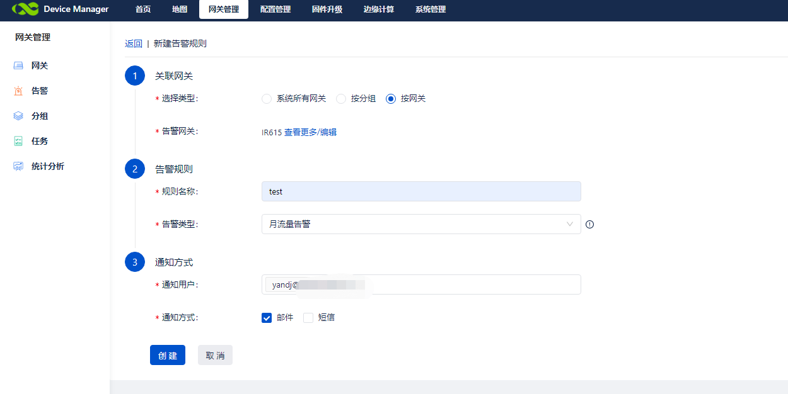Open the 任务 task list icon
This screenshot has height=394, width=788.
pos(18,141)
